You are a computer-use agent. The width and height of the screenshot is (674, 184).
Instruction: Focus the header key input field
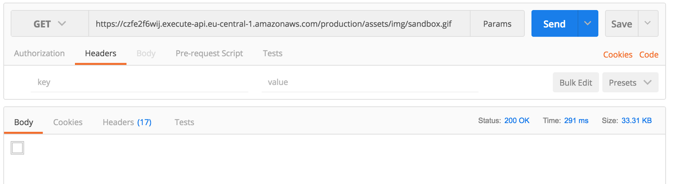139,82
